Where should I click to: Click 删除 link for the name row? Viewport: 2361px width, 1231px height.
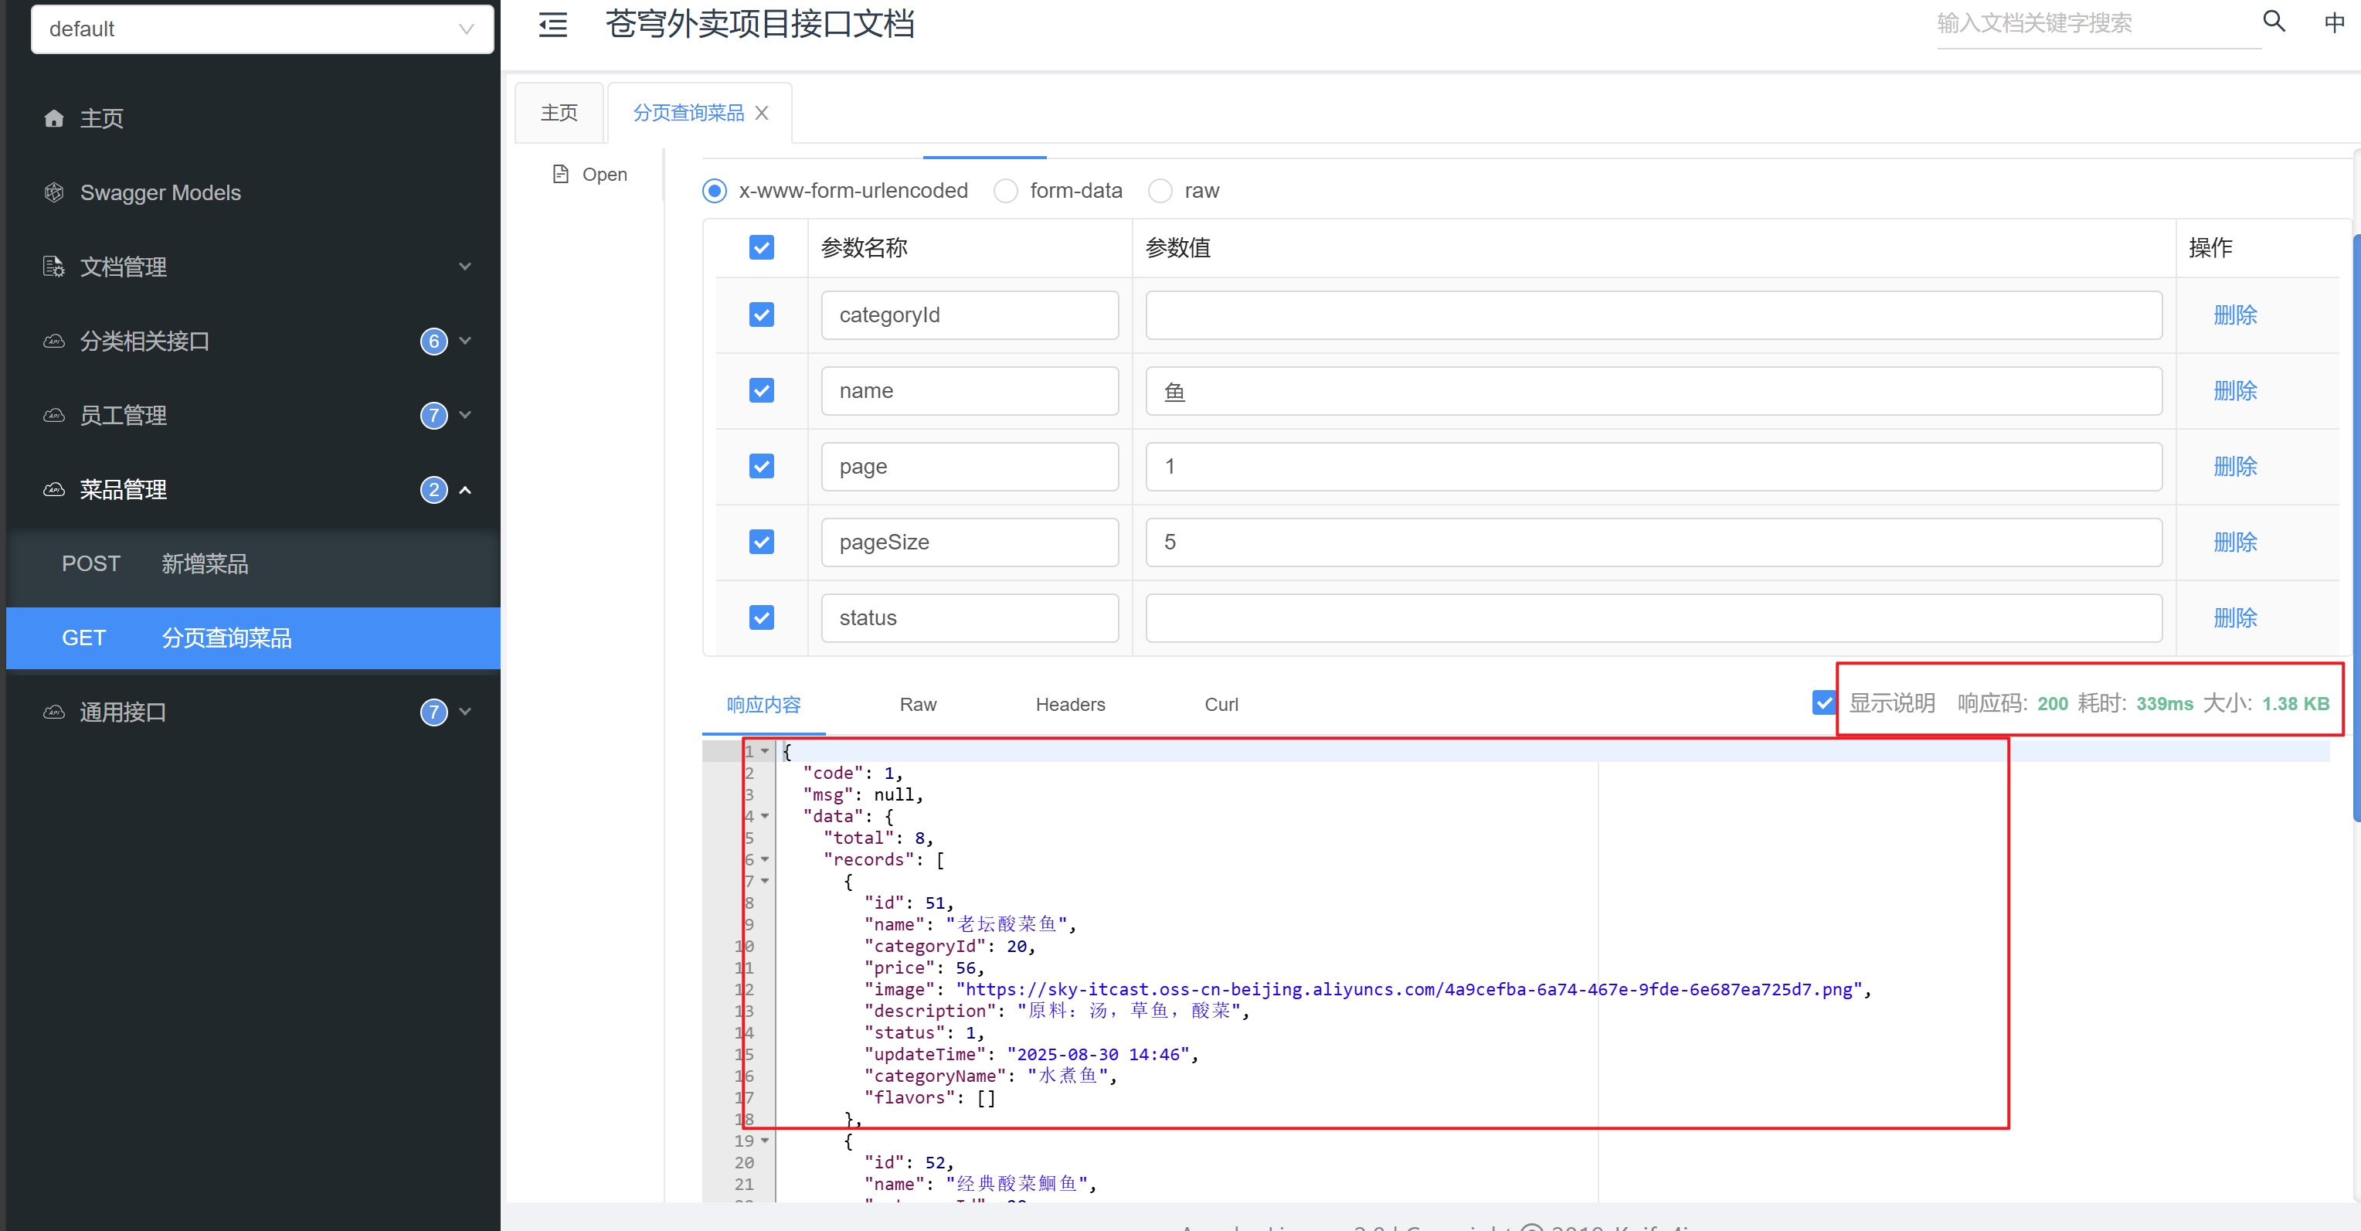point(2234,391)
